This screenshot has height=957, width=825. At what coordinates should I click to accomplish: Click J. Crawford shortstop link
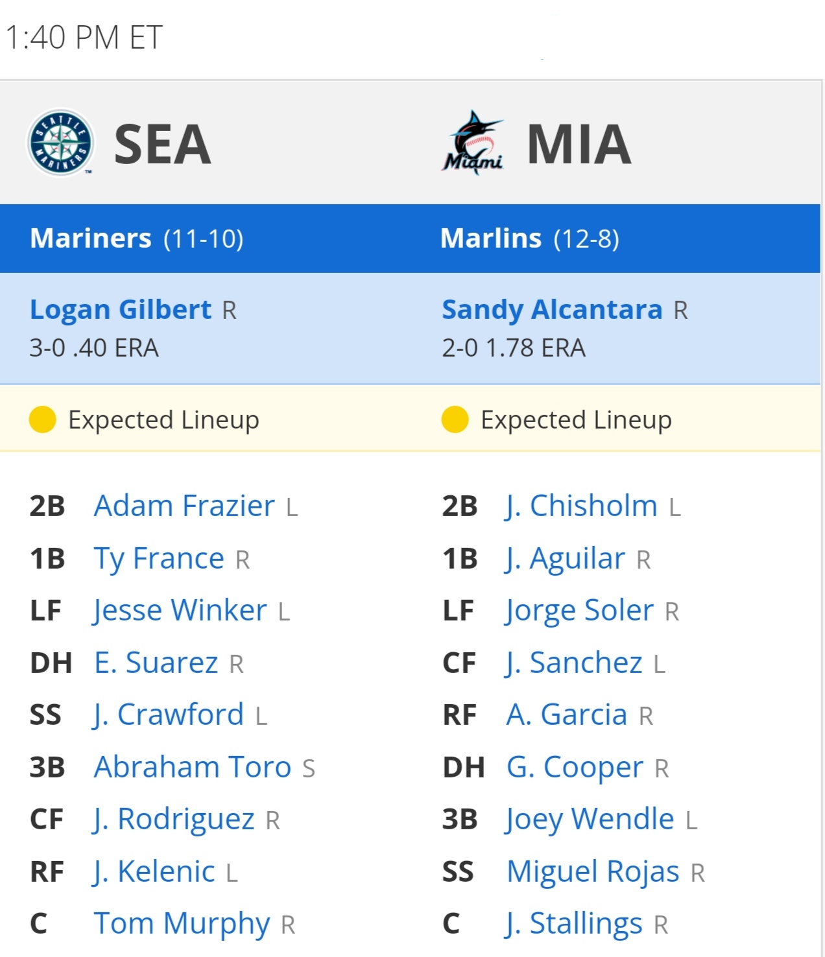click(169, 715)
